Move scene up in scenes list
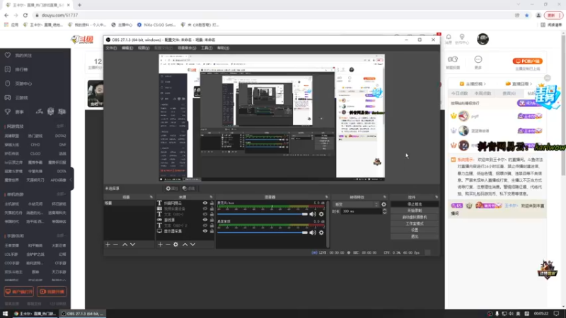Screen dimensions: 566x318 [x=125, y=245]
